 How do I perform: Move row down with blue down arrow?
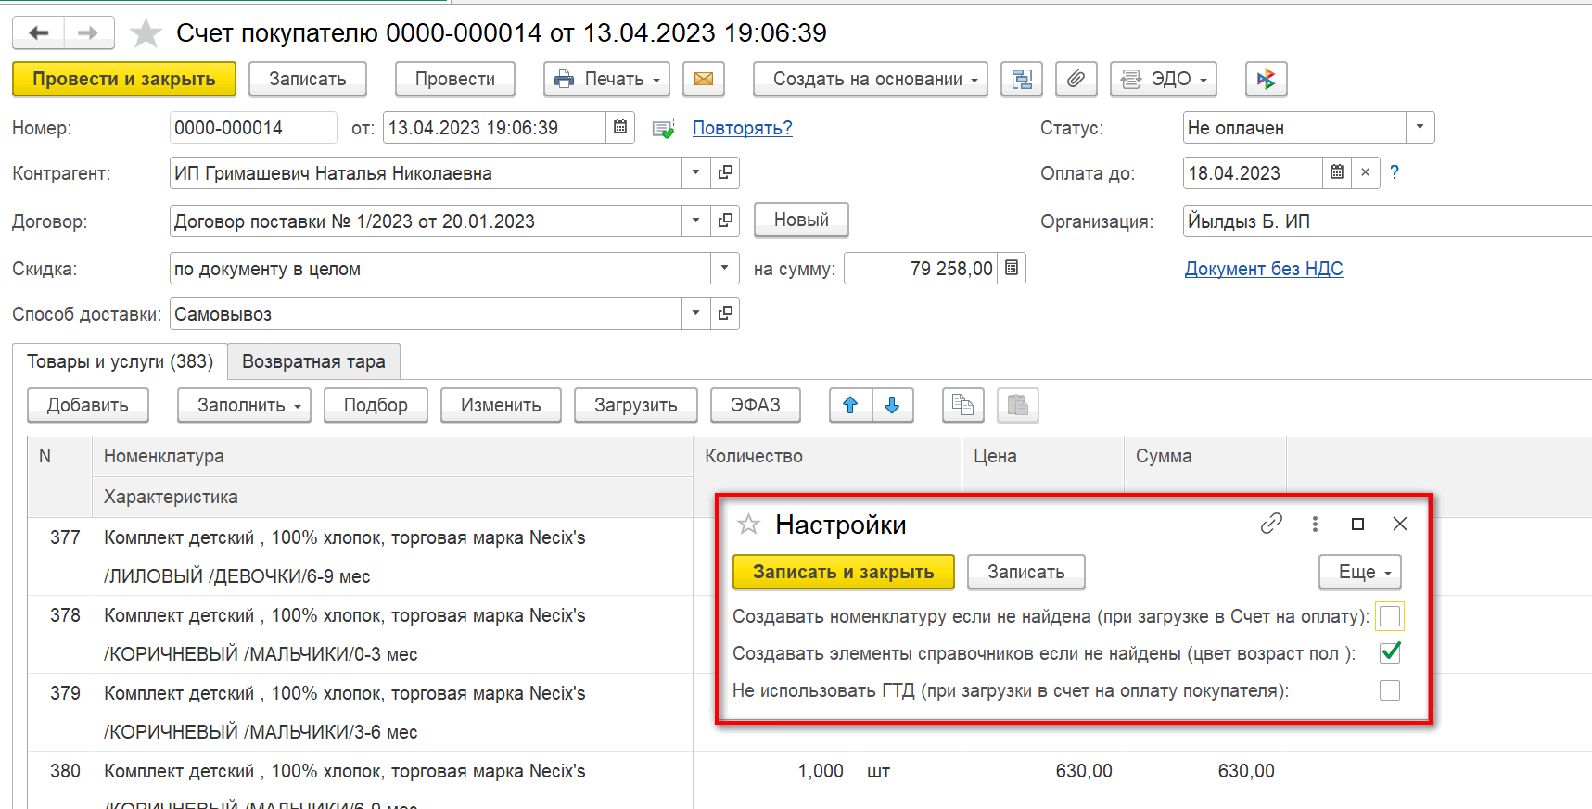coord(892,406)
